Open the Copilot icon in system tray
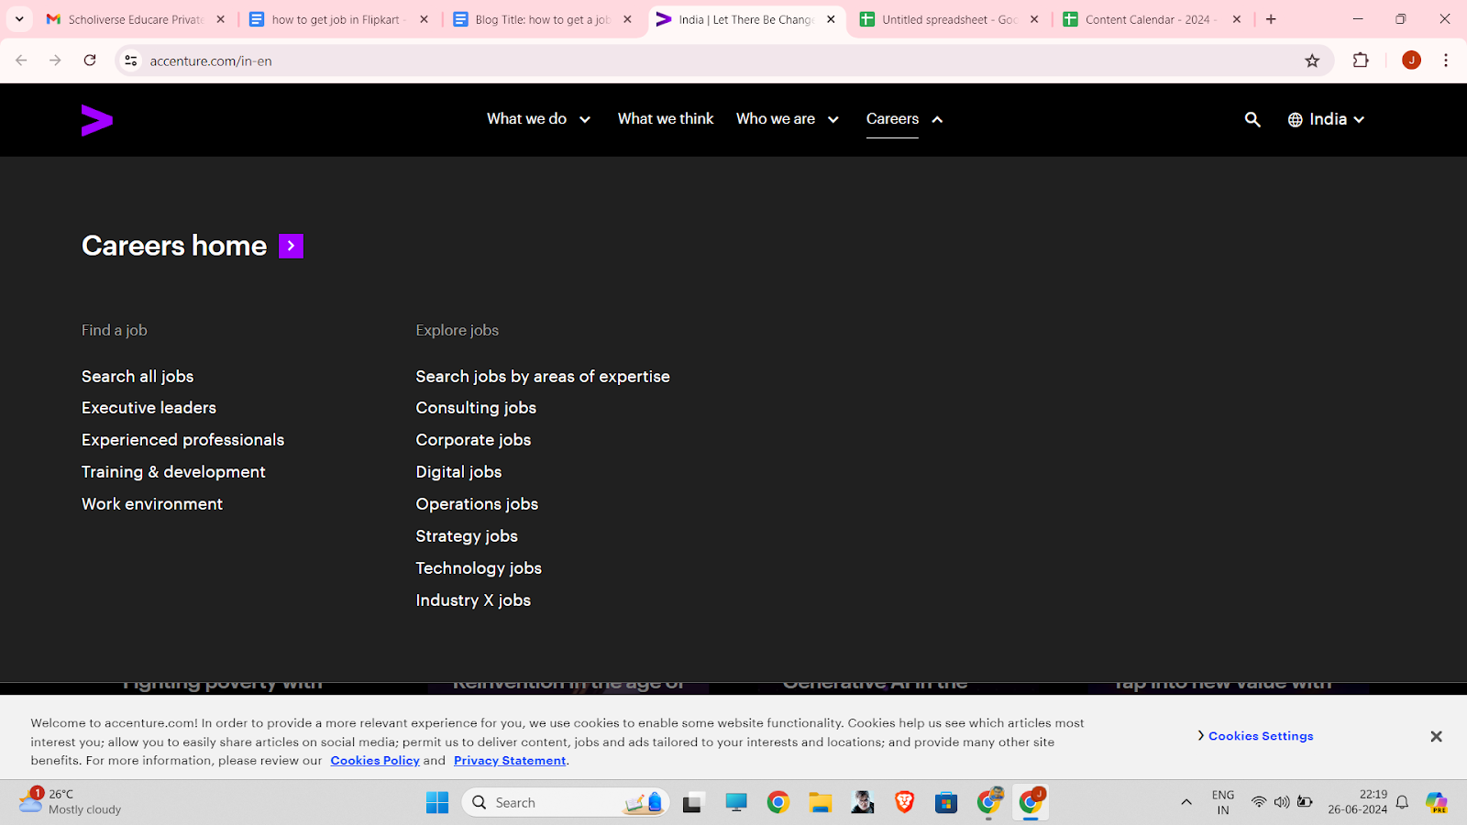This screenshot has height=825, width=1467. 1437,803
